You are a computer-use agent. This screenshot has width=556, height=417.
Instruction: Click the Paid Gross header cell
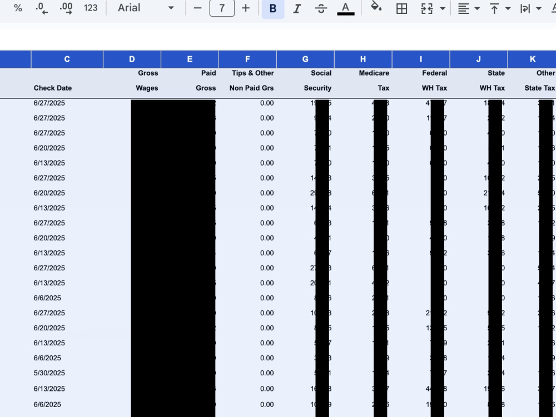coord(190,83)
